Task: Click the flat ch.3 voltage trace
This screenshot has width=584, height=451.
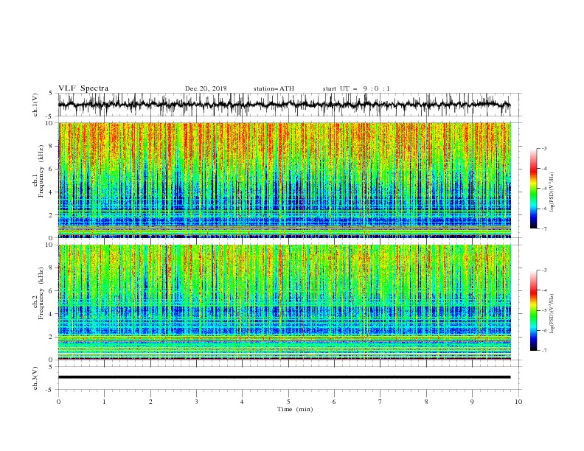Action: [x=285, y=377]
